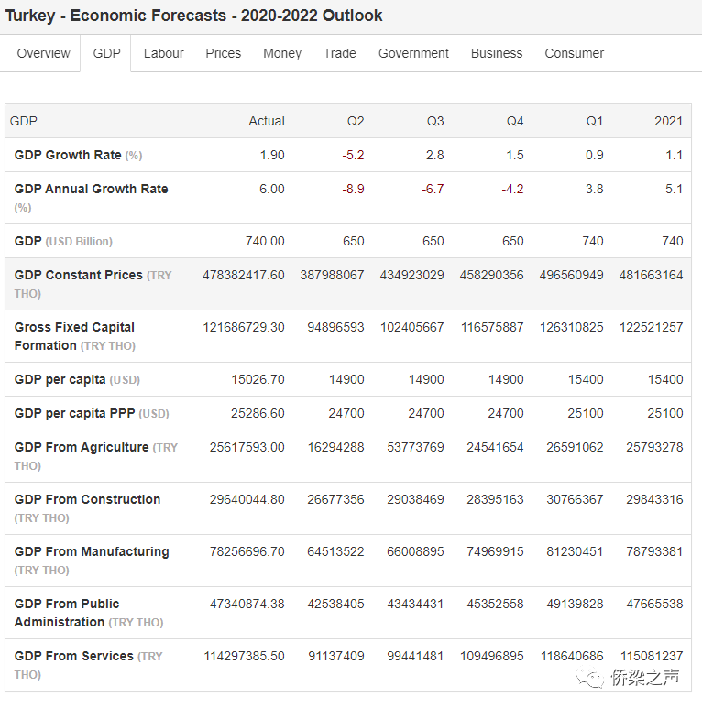This screenshot has width=702, height=708.
Task: Click the 1.90 actual growth rate value
Action: click(272, 155)
